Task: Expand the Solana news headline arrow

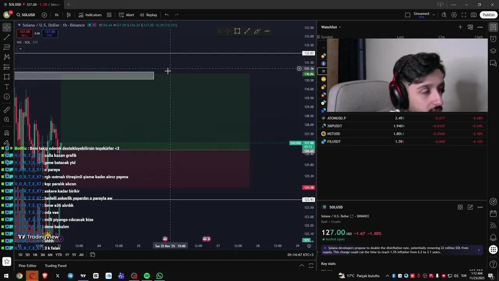Action: (x=479, y=250)
